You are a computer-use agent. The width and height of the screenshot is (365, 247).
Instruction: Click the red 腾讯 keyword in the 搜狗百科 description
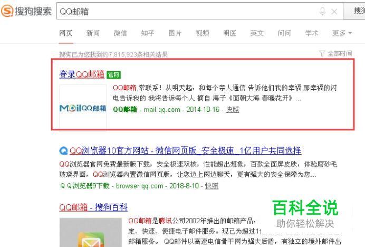(x=165, y=221)
